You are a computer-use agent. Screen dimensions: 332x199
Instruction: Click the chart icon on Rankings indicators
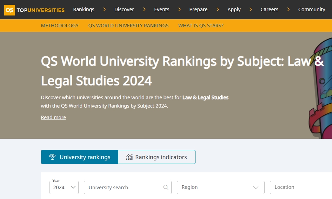(x=129, y=157)
